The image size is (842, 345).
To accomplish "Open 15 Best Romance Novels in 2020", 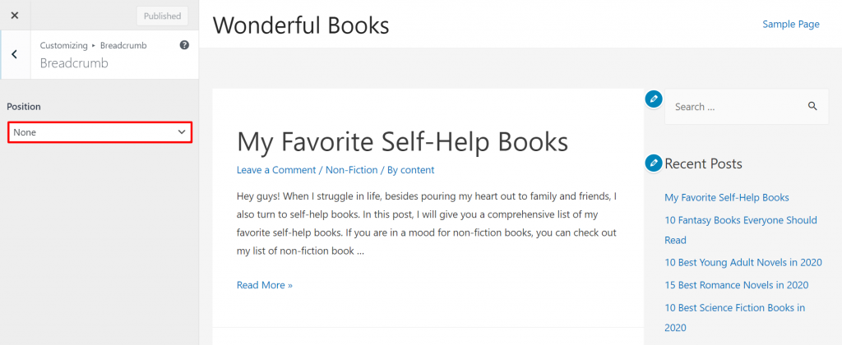I will click(736, 285).
